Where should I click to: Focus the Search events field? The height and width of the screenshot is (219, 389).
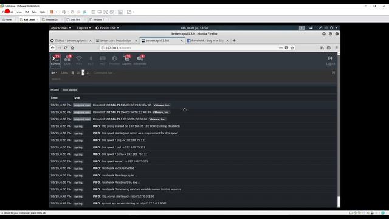193,79
